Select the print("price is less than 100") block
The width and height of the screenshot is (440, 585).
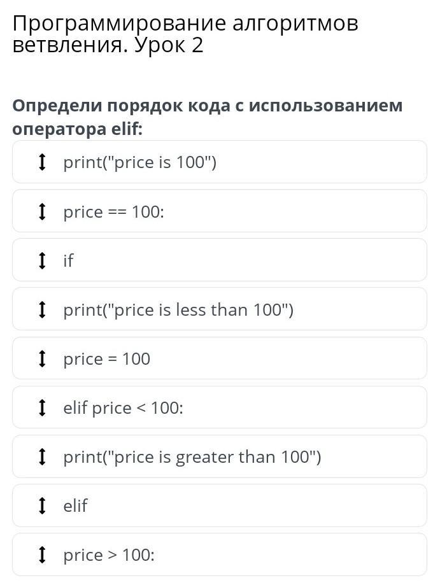point(178,310)
